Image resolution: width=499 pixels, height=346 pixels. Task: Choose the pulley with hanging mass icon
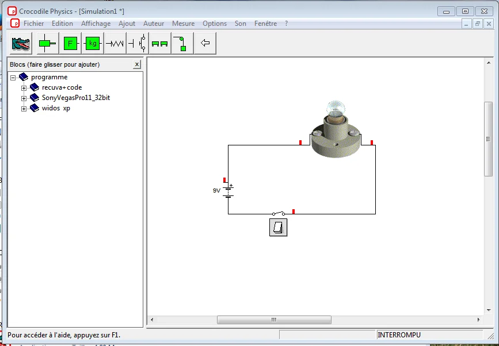pos(182,44)
